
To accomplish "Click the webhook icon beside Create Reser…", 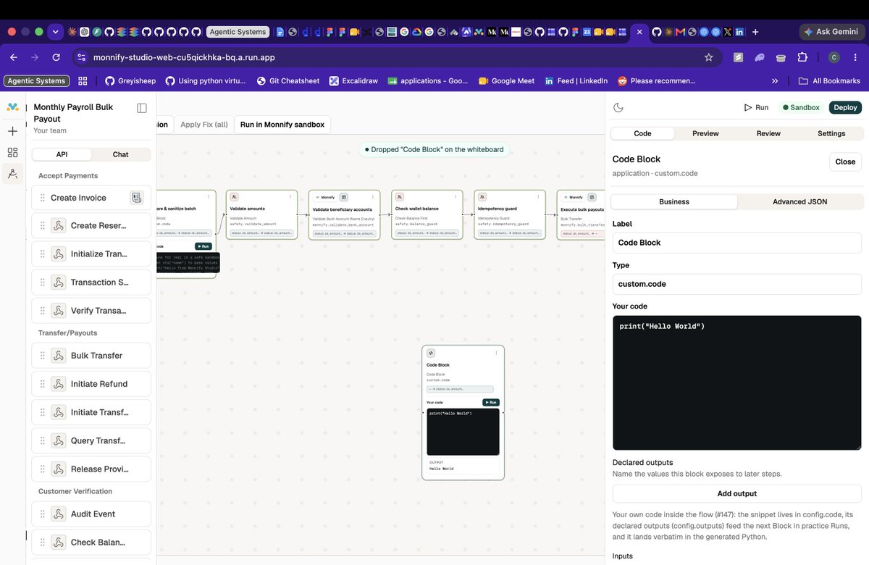I will tap(59, 225).
